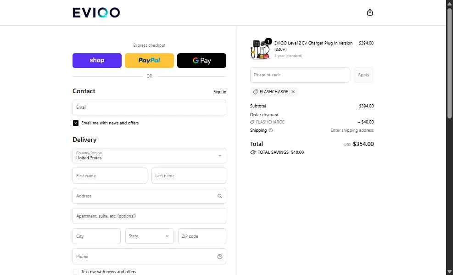Image resolution: width=453 pixels, height=275 pixels.
Task: Open the State dropdown
Action: pos(149,236)
